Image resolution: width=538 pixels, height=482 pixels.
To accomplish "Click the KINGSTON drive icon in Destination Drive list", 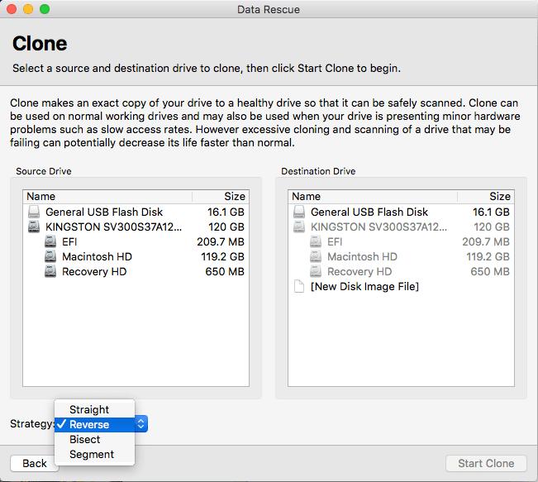I will click(299, 227).
